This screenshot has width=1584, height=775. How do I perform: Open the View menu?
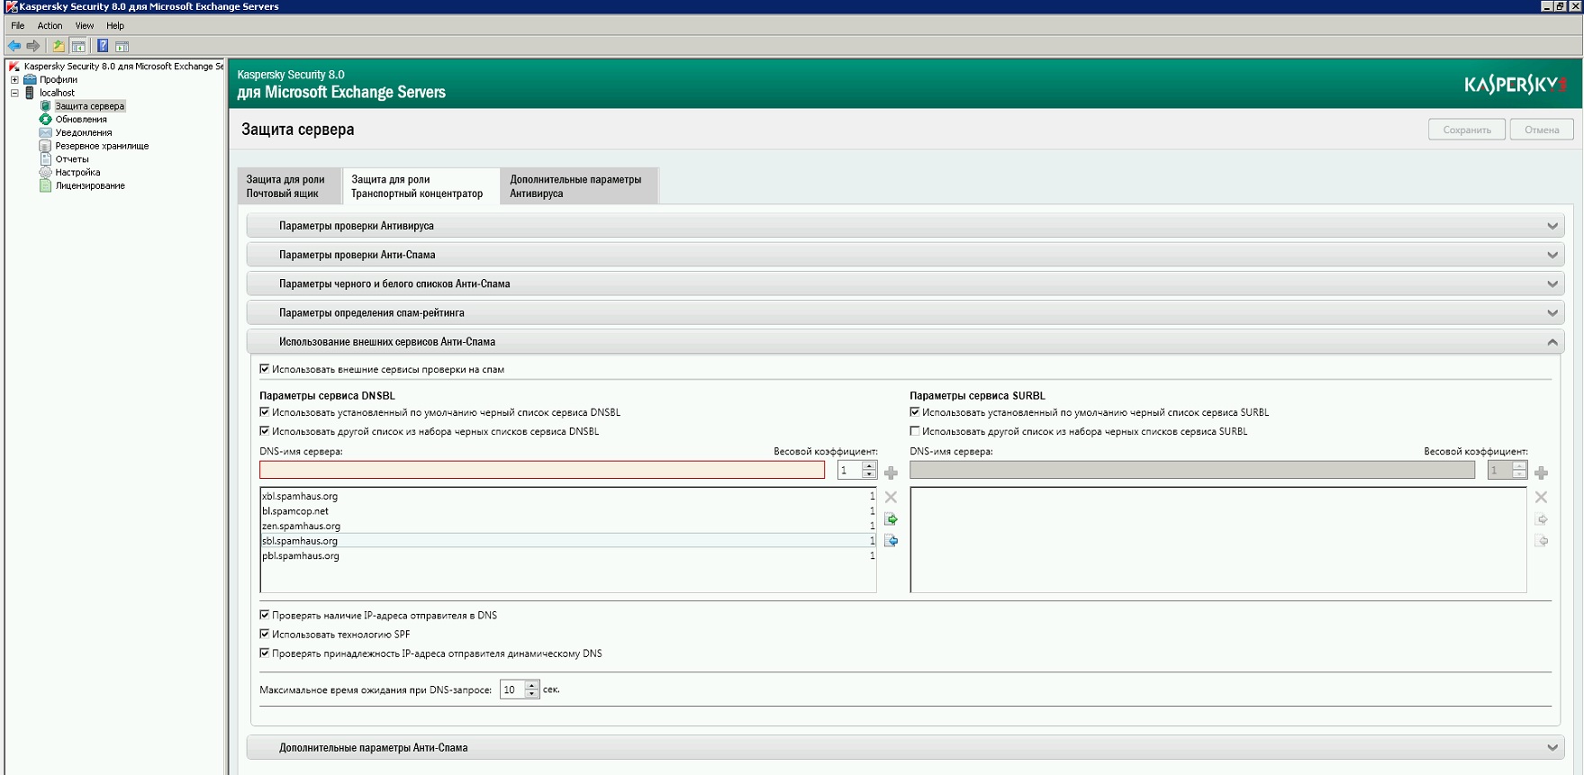(x=85, y=25)
